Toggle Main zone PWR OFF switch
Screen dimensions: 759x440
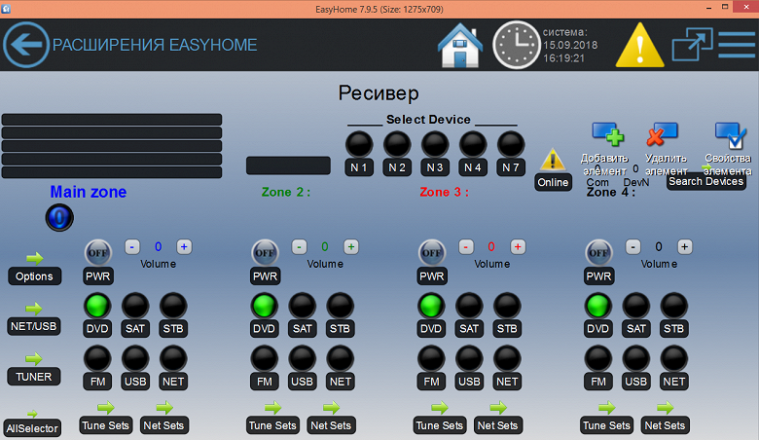(x=97, y=253)
